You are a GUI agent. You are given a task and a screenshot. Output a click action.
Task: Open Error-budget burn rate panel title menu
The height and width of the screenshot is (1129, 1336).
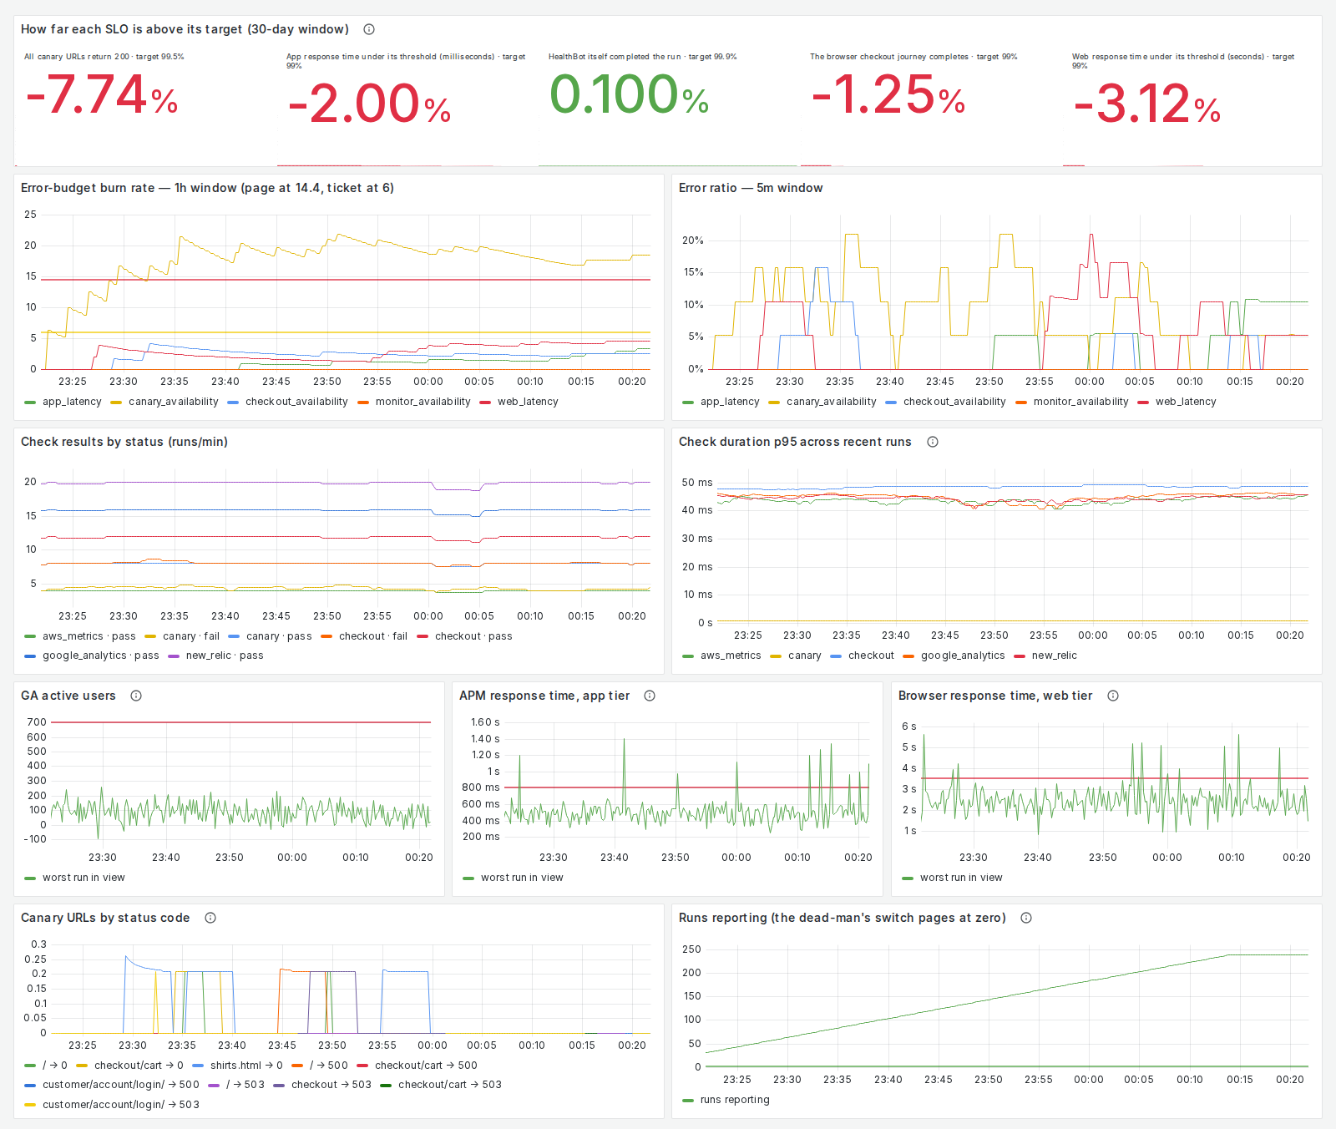pyautogui.click(x=207, y=188)
